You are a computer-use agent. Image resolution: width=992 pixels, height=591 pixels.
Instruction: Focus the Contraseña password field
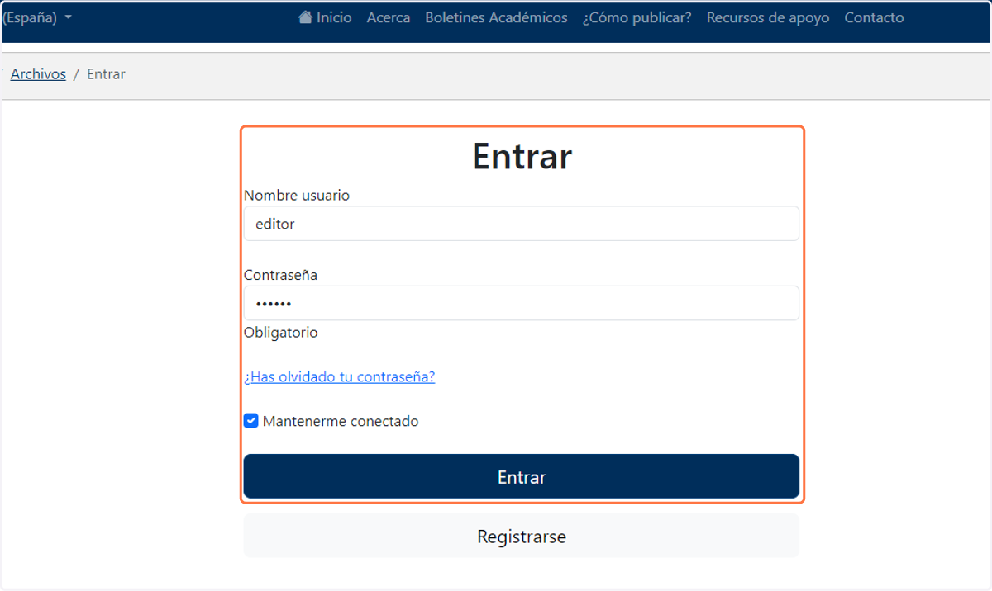pos(522,303)
